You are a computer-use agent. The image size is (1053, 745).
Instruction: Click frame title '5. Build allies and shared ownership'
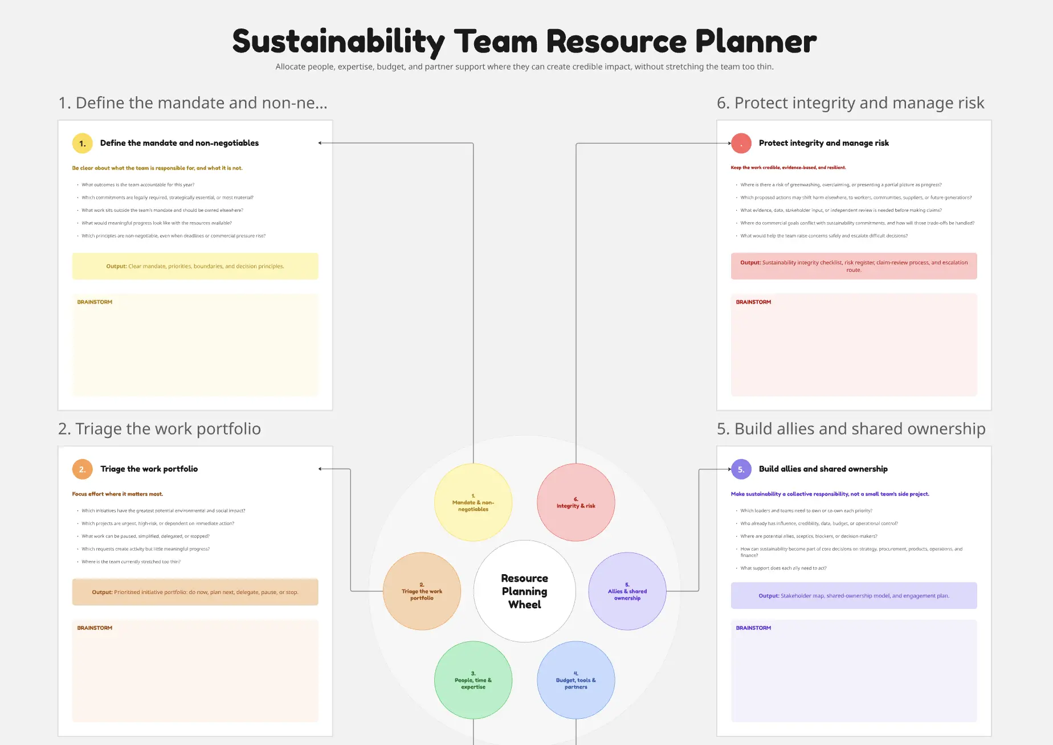click(851, 428)
